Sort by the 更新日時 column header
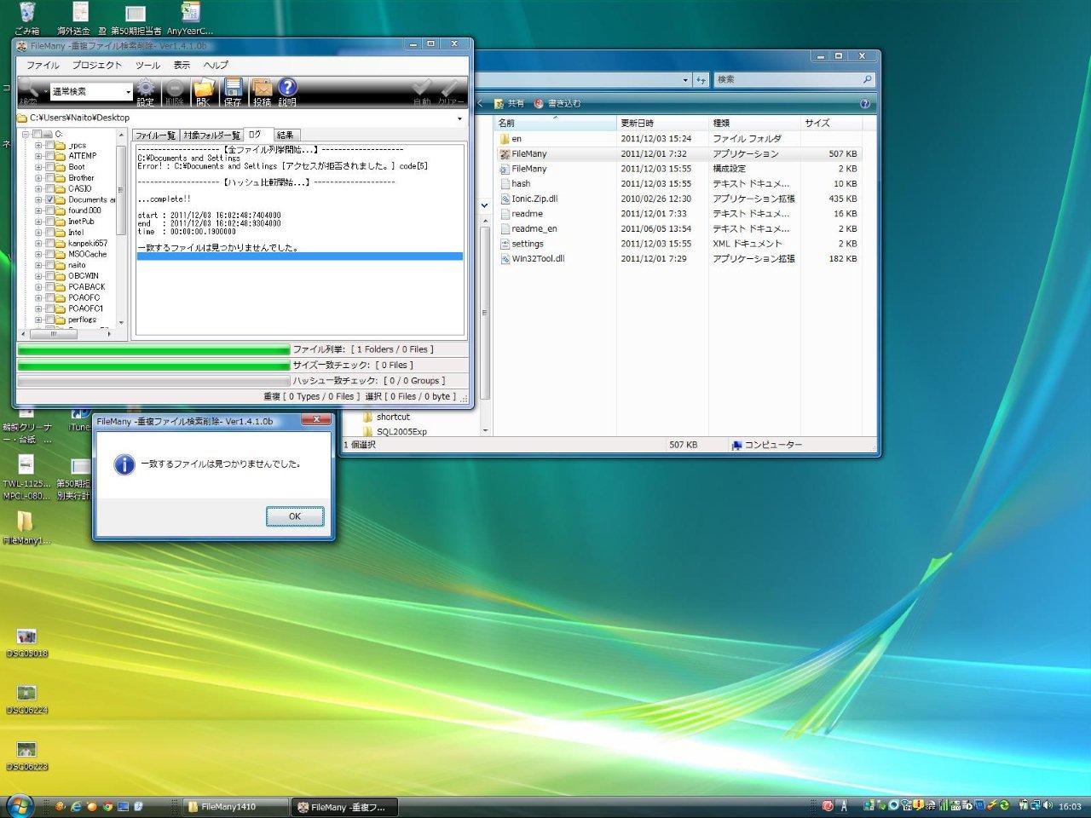 pos(662,123)
